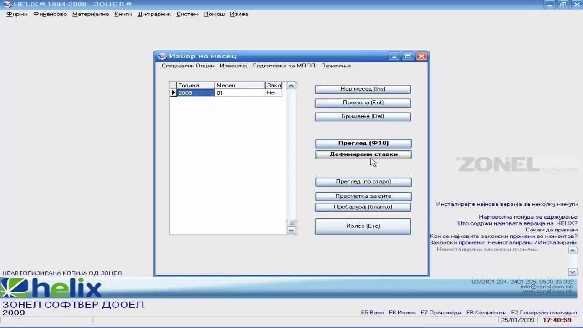Open link Инсталирајте најнова верзија за неколку минути
Viewport: 583px width, 328px height.
coord(506,204)
